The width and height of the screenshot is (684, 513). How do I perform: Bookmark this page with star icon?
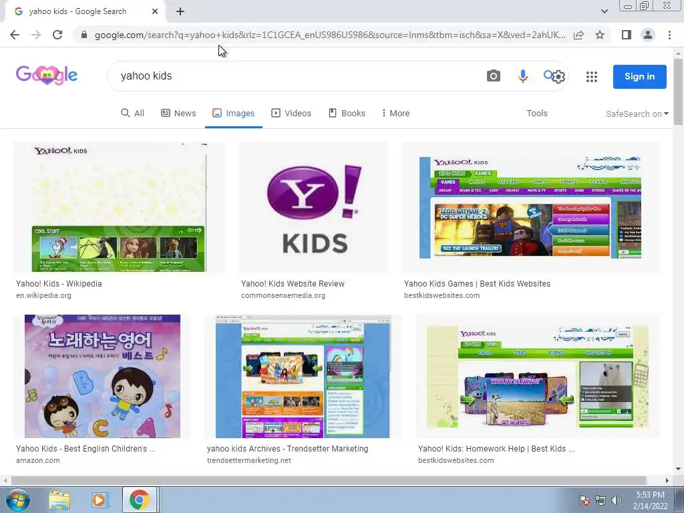pyautogui.click(x=600, y=35)
